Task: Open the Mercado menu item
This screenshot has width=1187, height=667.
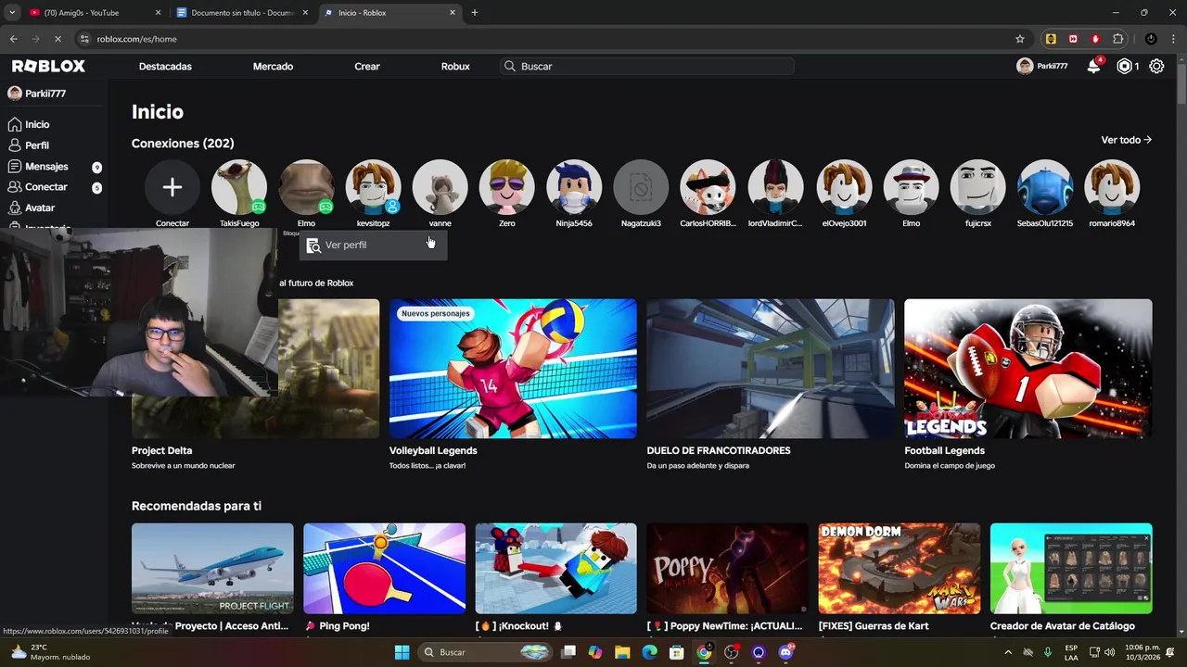Action: tap(273, 67)
